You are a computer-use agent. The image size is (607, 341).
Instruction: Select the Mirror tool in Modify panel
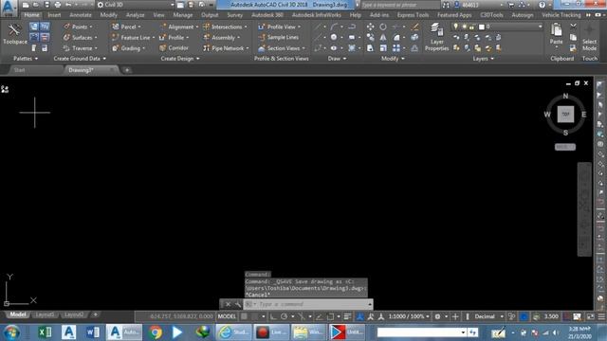[x=383, y=38]
